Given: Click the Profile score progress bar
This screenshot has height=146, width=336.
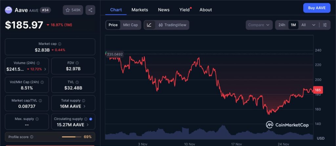Looking at the screenshot, I should [72, 137].
